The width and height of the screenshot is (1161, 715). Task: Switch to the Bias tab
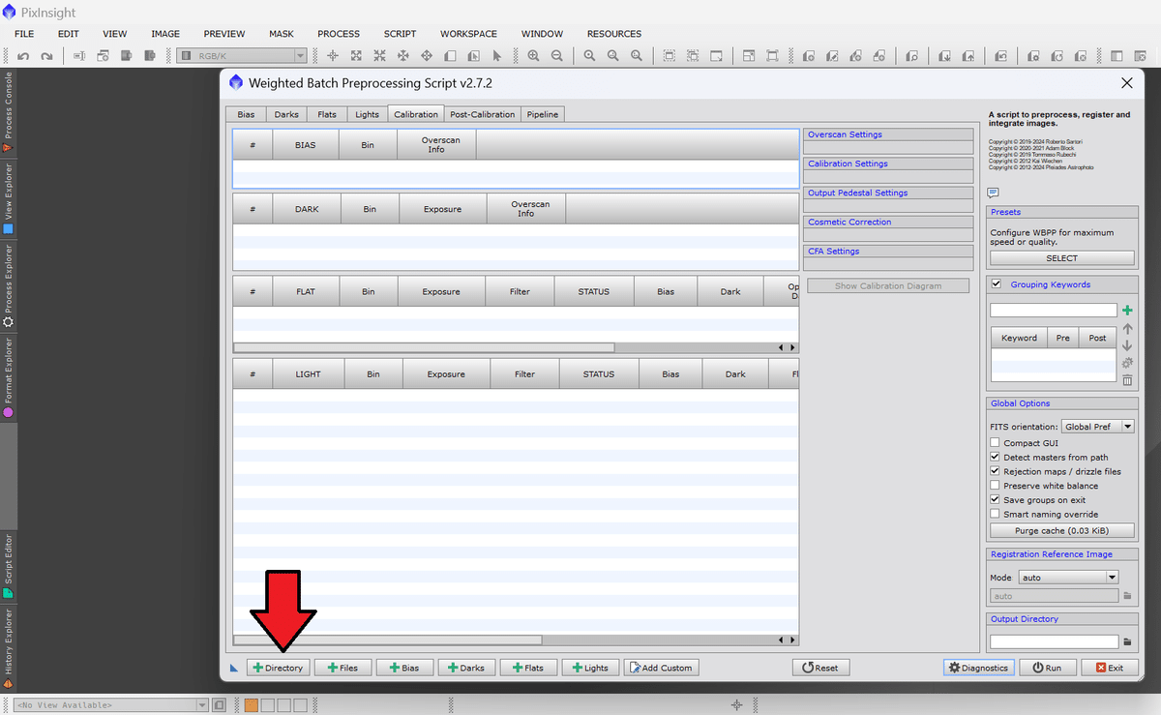click(x=246, y=114)
